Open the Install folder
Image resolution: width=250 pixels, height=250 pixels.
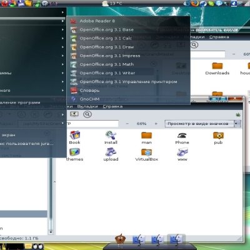(111, 137)
